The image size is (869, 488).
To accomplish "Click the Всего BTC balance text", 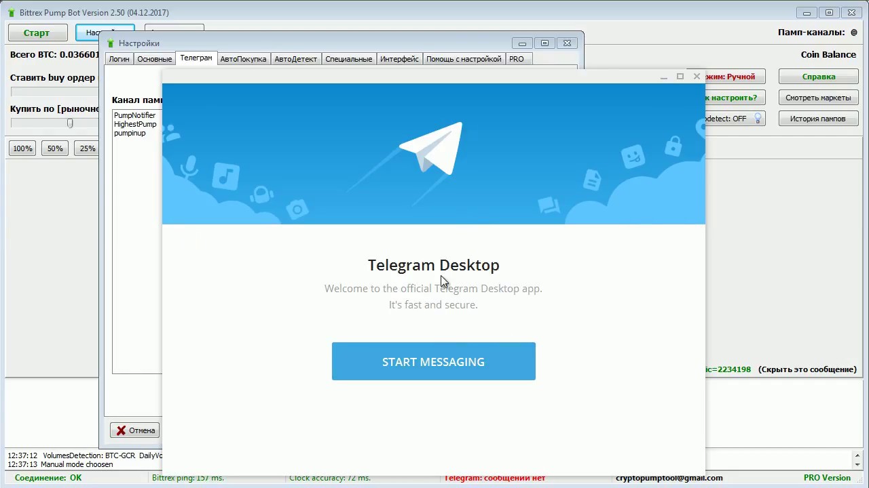I will point(54,55).
